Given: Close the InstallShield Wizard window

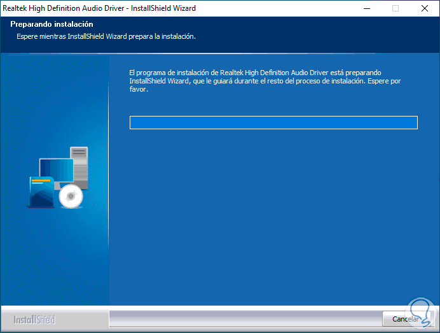Looking at the screenshot, I should pyautogui.click(x=425, y=8).
